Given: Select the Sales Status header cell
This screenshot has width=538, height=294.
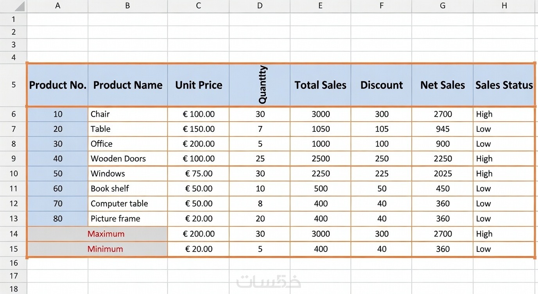Looking at the screenshot, I should coord(504,85).
